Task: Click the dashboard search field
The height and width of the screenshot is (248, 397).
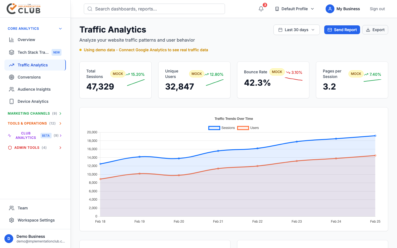Action: point(154,9)
